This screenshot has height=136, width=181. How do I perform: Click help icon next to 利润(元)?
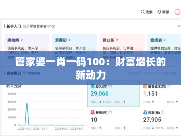pyautogui.click(x=163, y=112)
